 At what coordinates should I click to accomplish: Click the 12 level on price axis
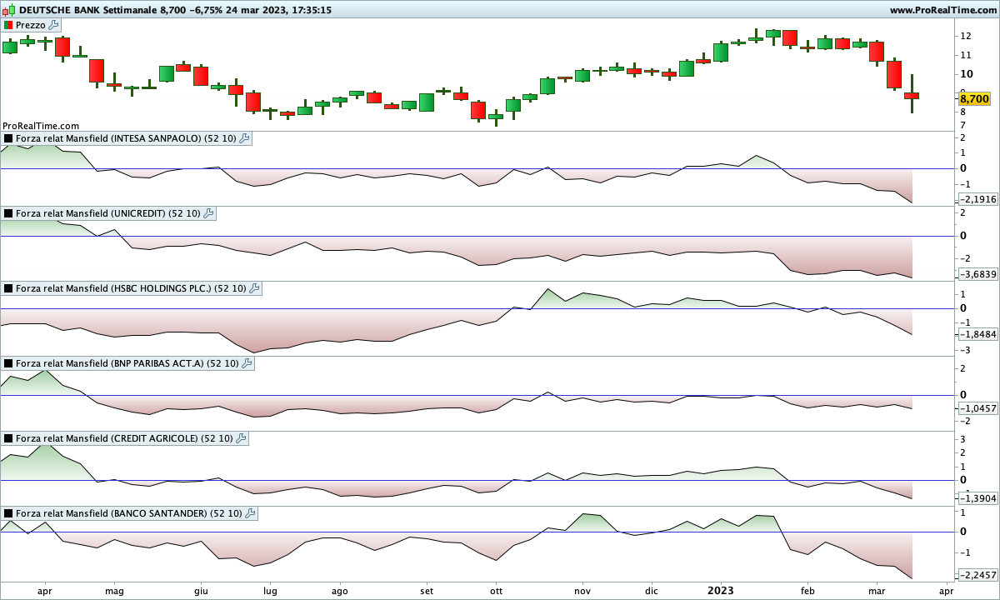point(966,37)
